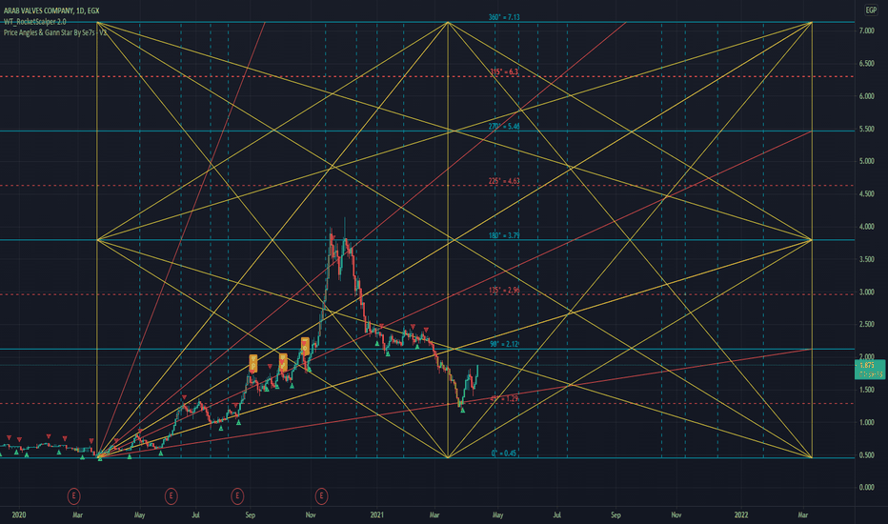This screenshot has width=888, height=524.
Task: Click the 315° = 6.3 level label
Action: click(504, 72)
